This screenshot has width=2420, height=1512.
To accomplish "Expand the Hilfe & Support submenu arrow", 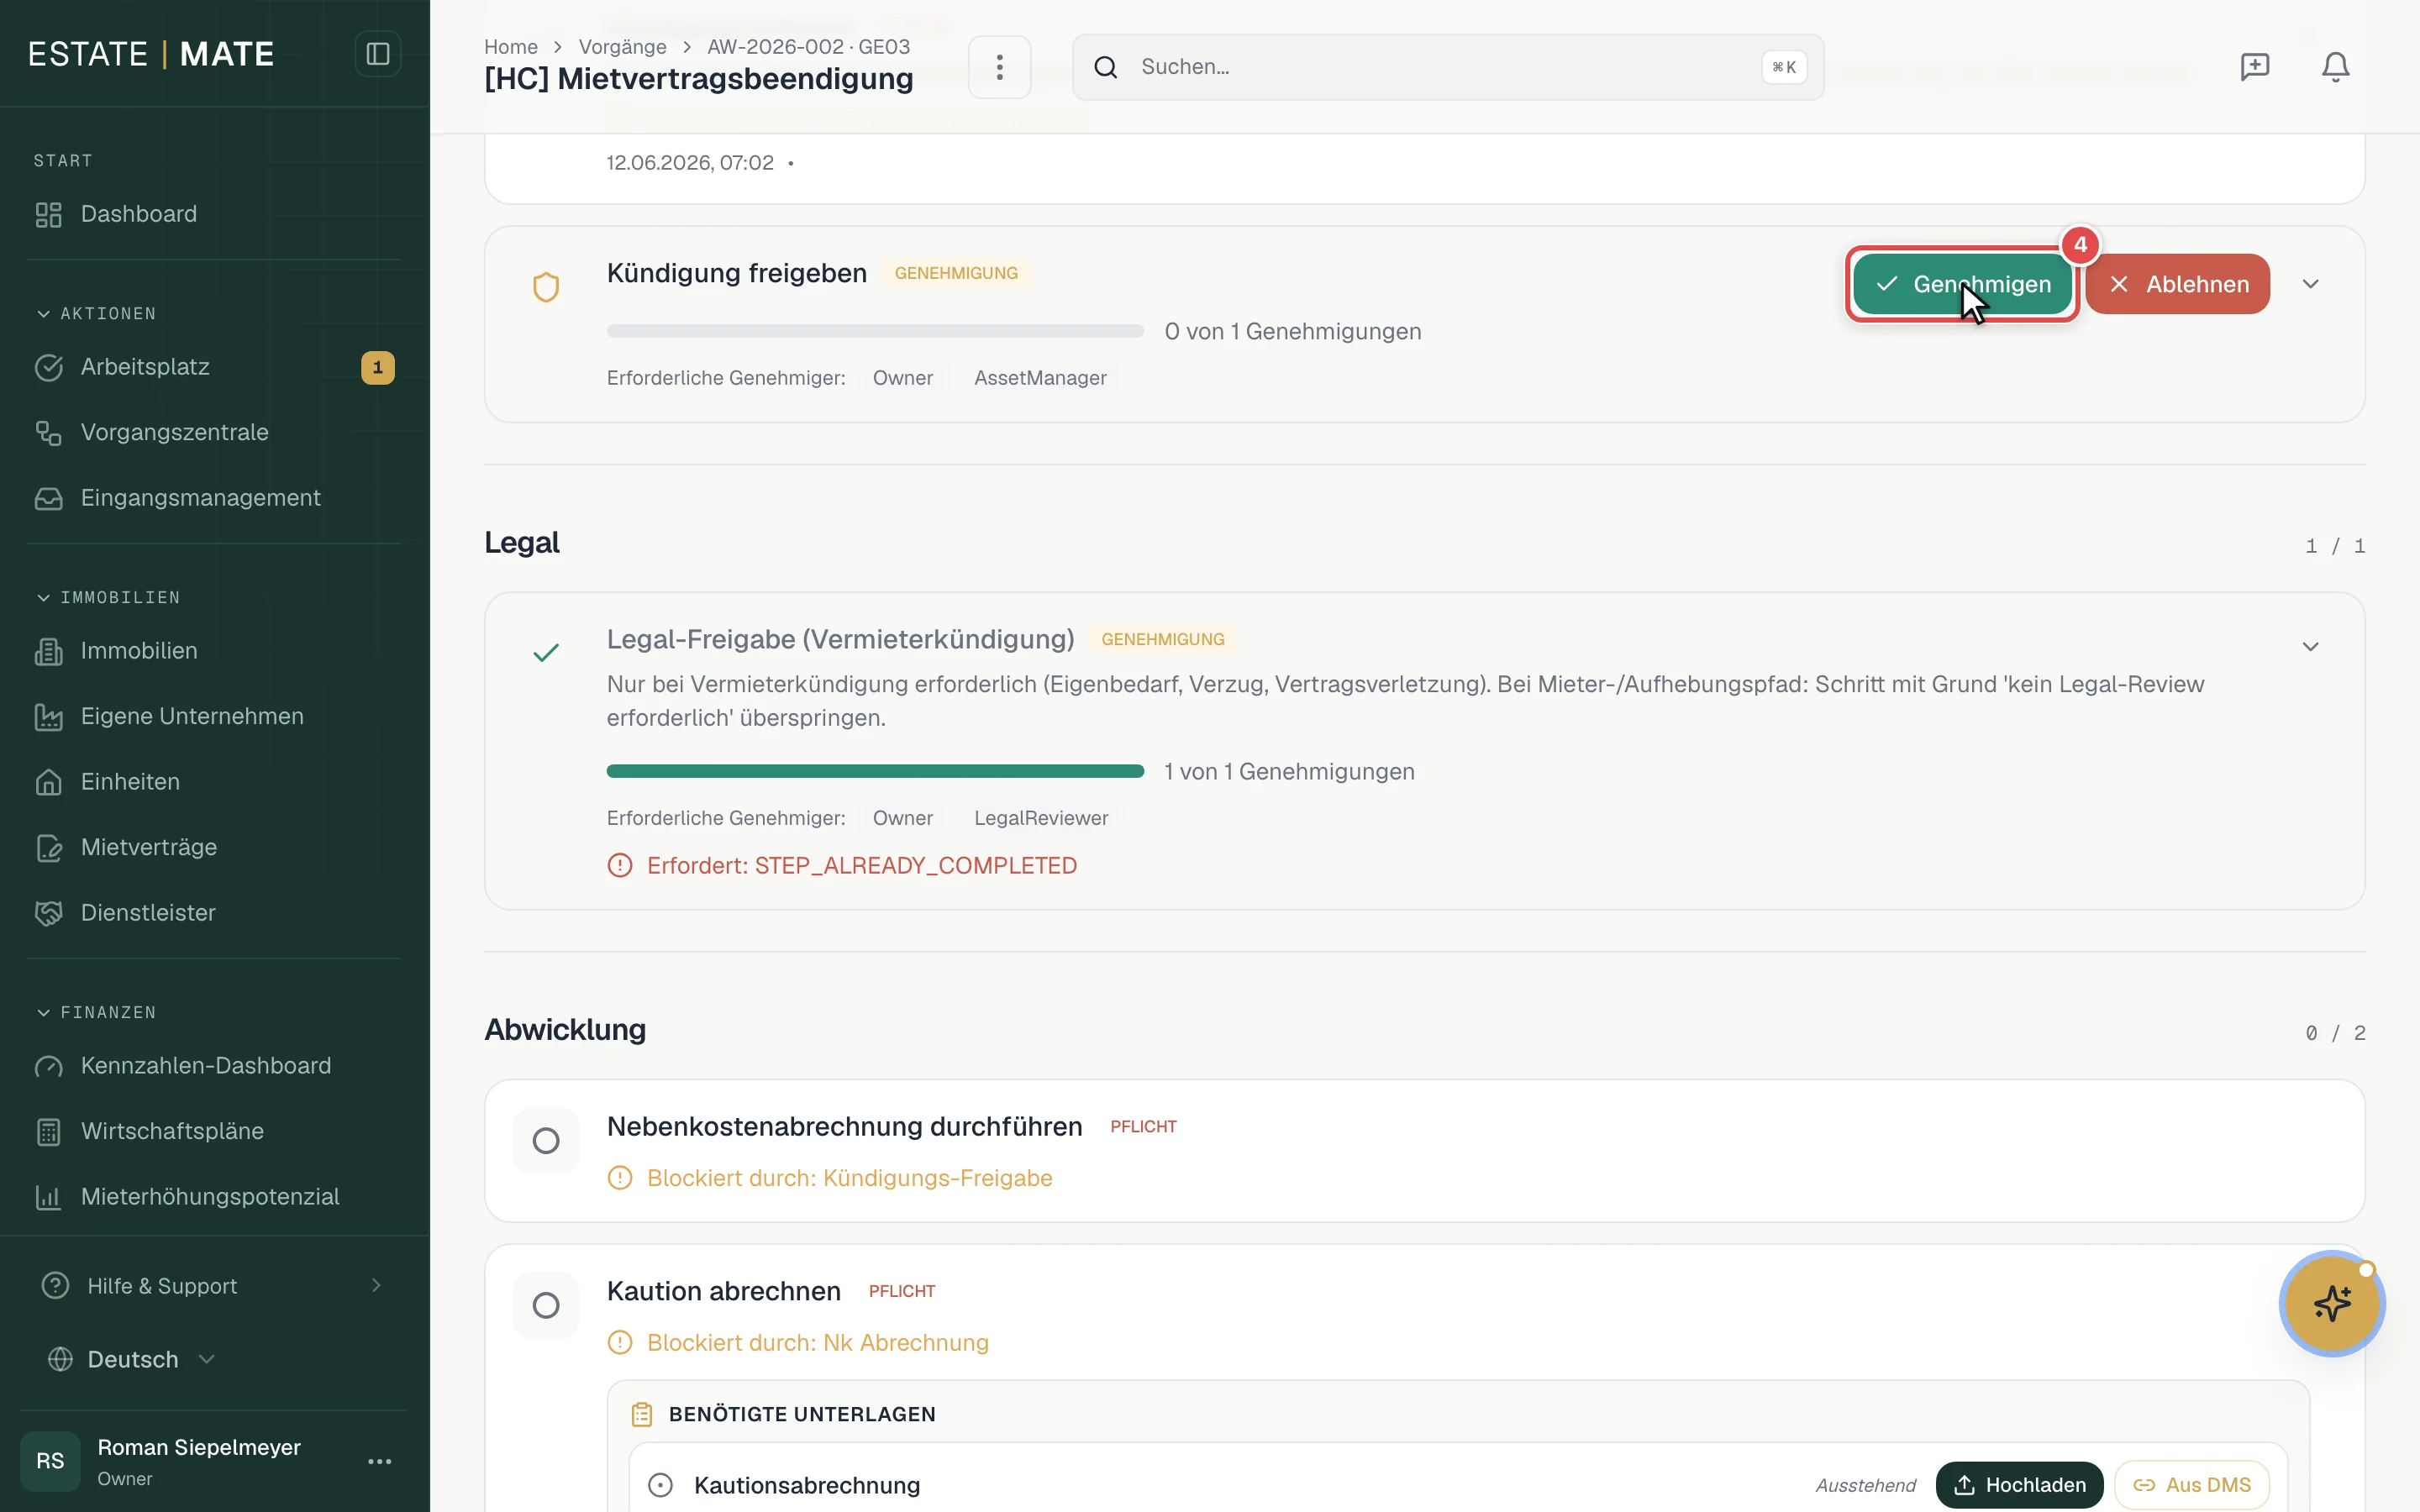I will pyautogui.click(x=376, y=1285).
